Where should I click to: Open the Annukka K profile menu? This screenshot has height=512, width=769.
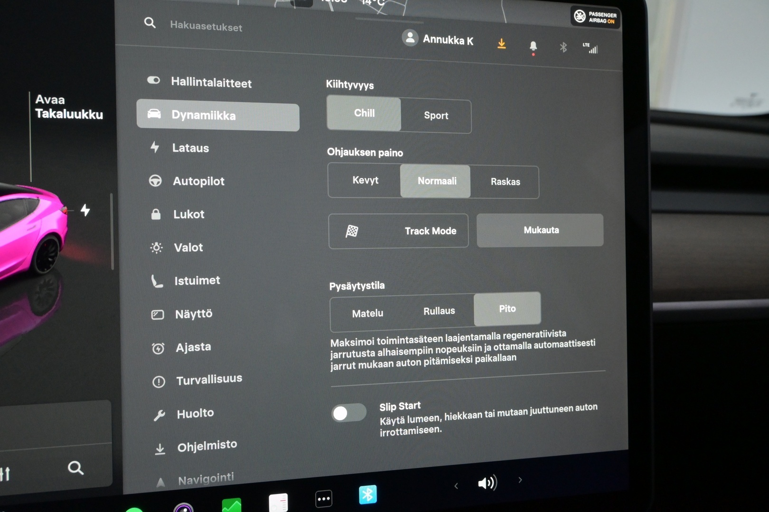[x=437, y=40]
